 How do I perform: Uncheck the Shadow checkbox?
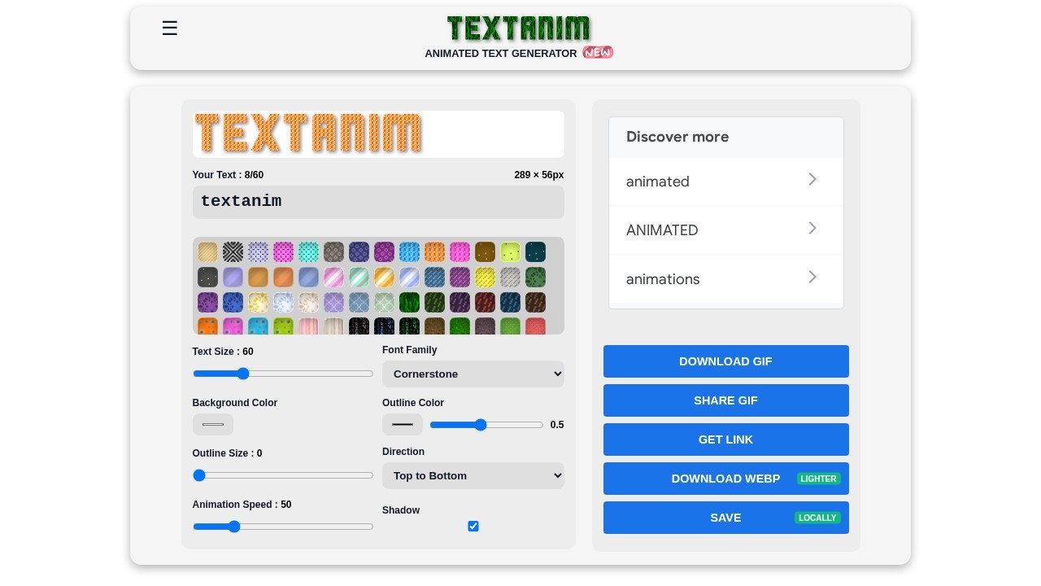473,526
